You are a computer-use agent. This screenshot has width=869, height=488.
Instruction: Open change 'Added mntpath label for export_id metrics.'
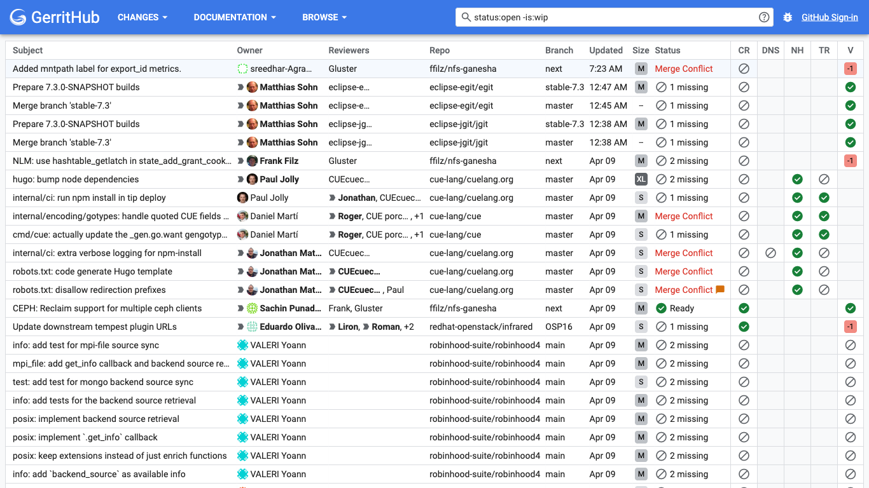click(97, 69)
